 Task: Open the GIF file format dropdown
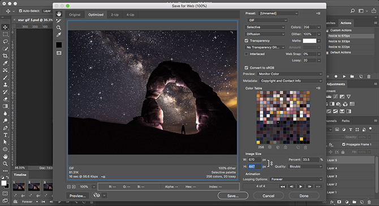coord(267,20)
